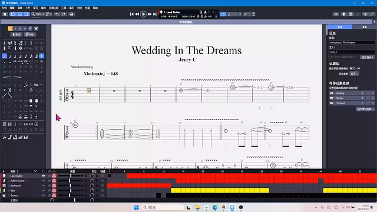Select voice 2
This screenshot has height=212, width=377.
[15, 29]
